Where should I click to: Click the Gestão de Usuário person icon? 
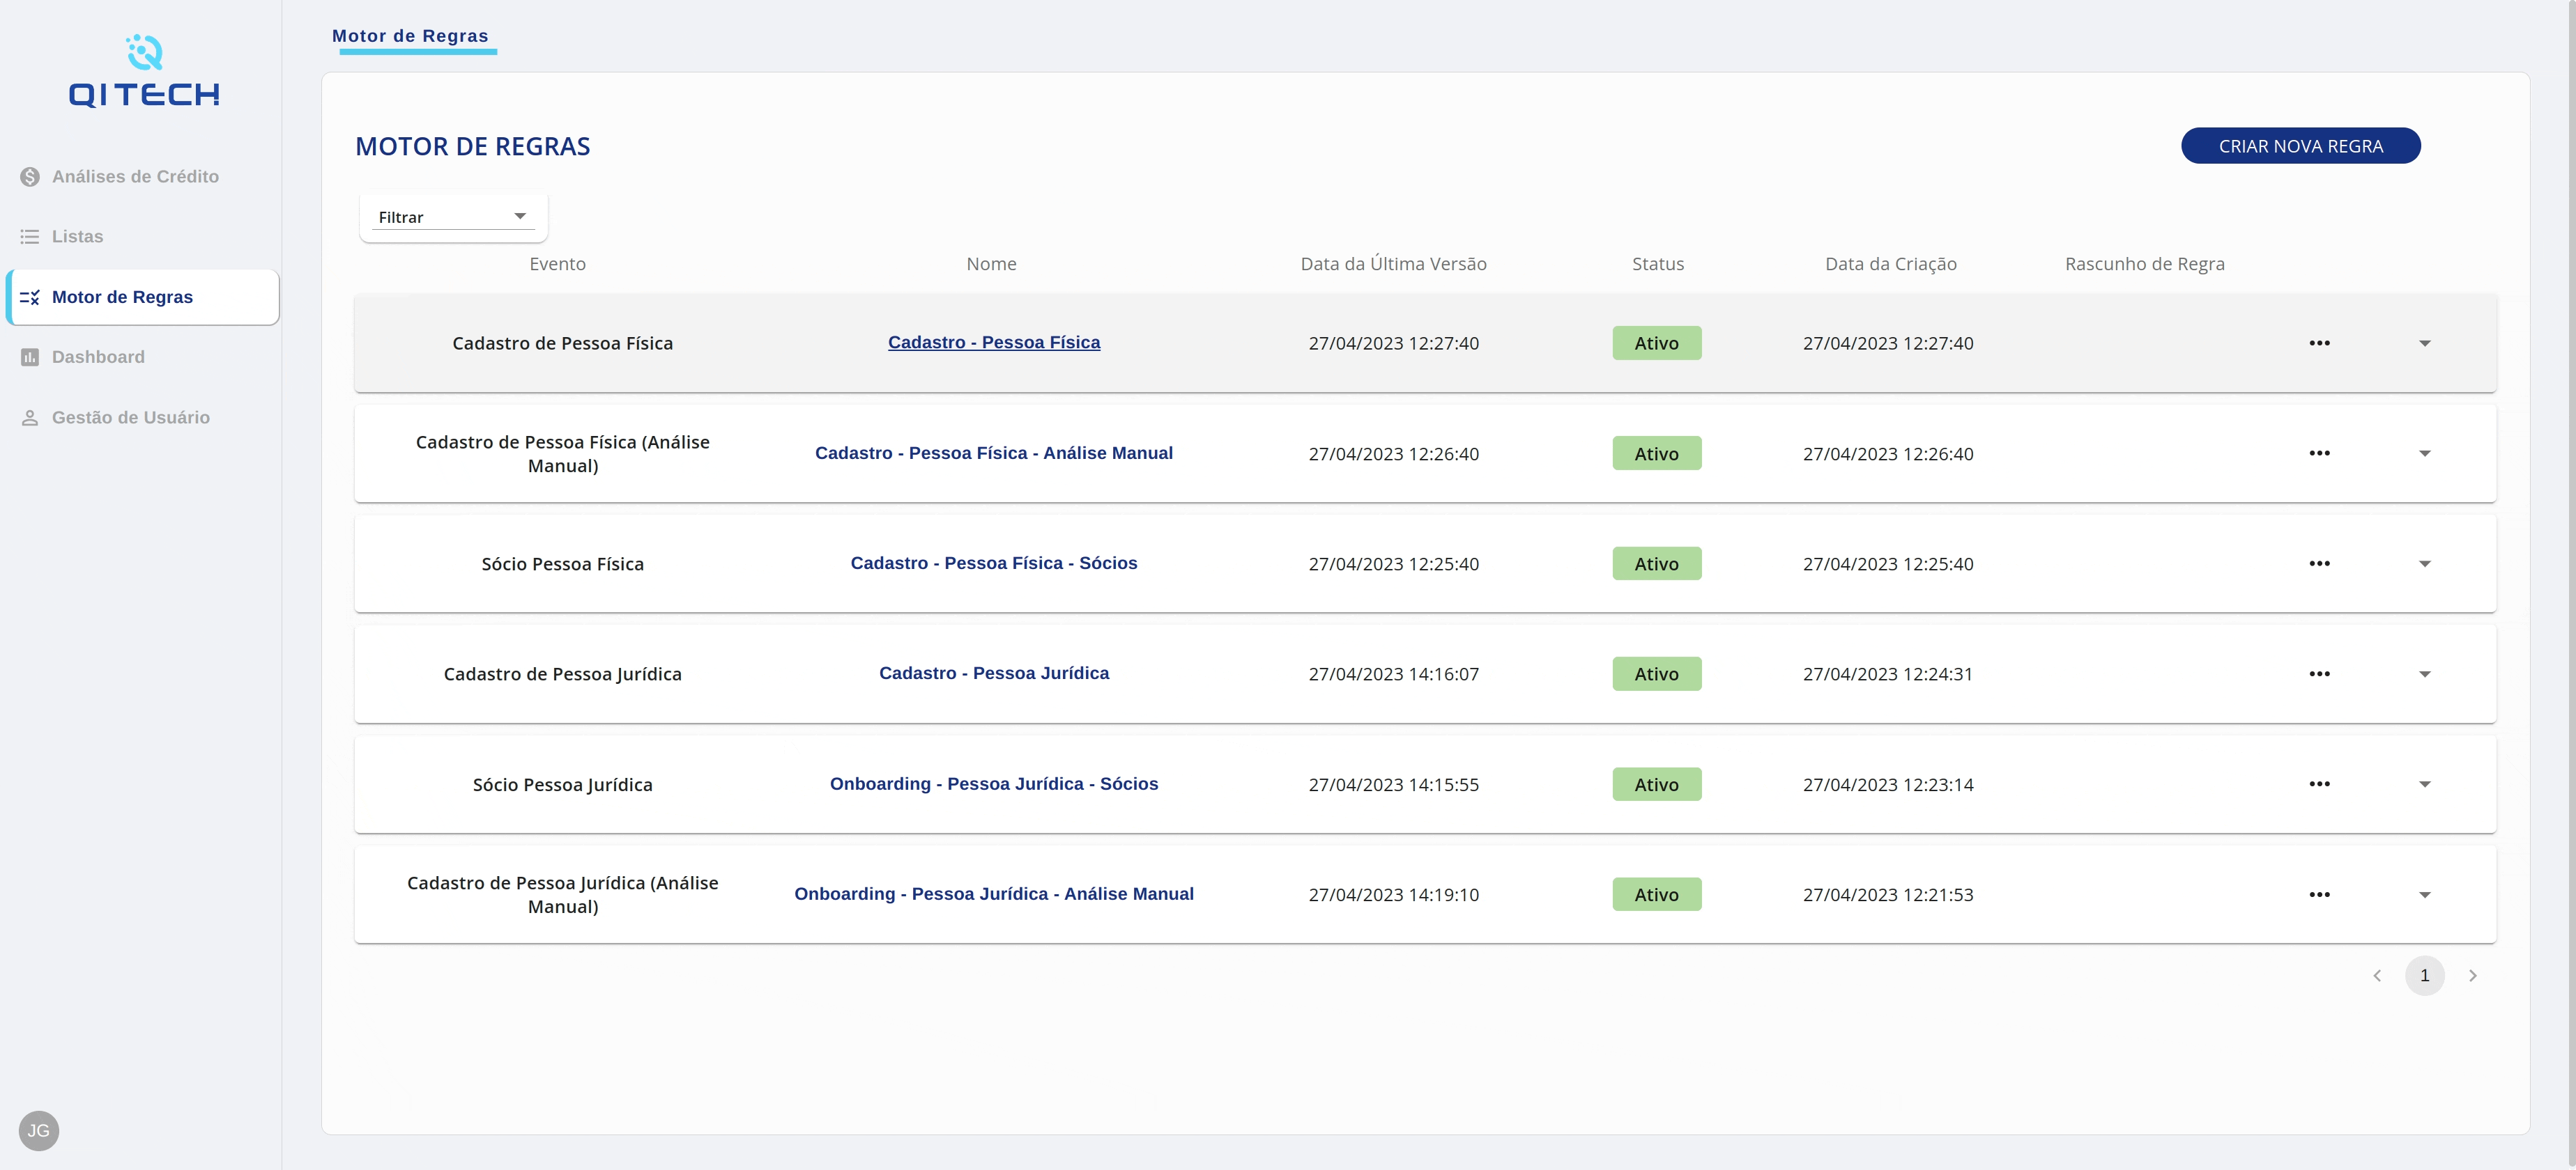pyautogui.click(x=30, y=418)
